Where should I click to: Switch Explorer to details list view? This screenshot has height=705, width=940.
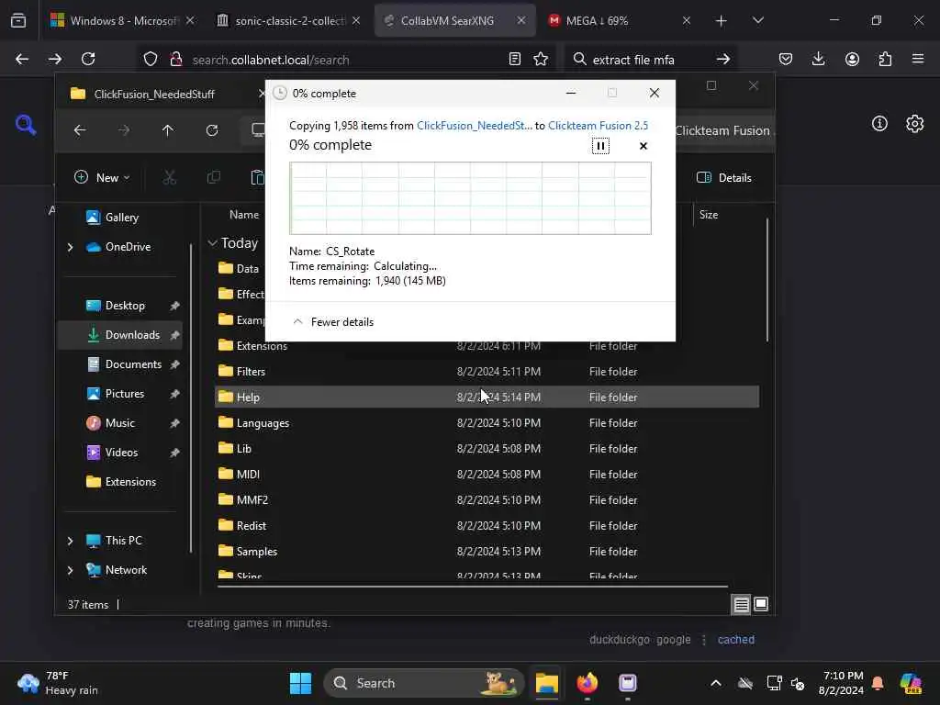pyautogui.click(x=741, y=604)
